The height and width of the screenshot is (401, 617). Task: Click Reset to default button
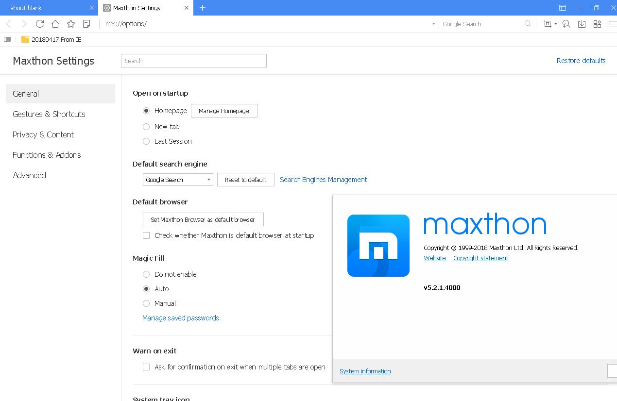click(x=245, y=180)
